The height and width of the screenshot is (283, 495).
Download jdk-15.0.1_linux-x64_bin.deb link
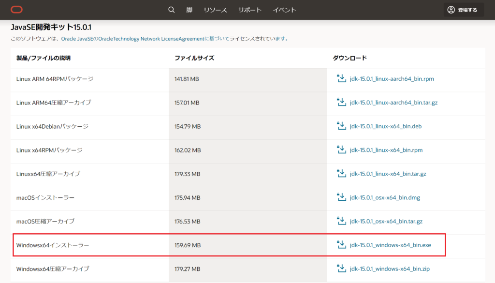click(386, 126)
